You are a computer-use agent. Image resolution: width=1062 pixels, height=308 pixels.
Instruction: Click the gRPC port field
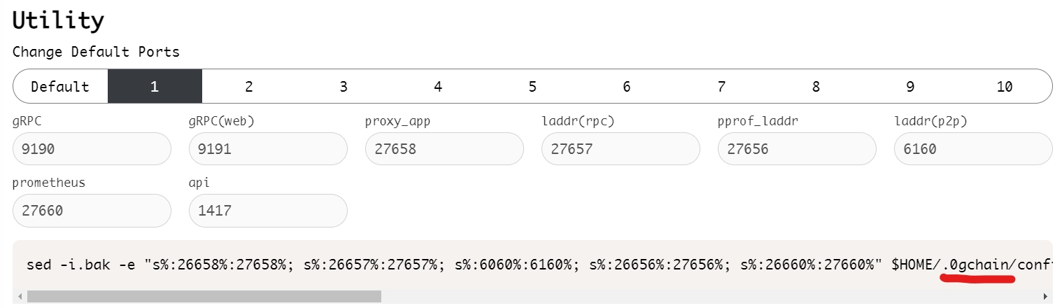click(92, 149)
